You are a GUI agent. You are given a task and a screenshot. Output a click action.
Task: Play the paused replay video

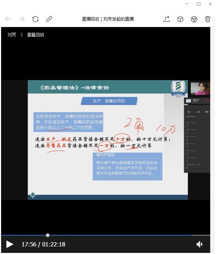point(9,244)
